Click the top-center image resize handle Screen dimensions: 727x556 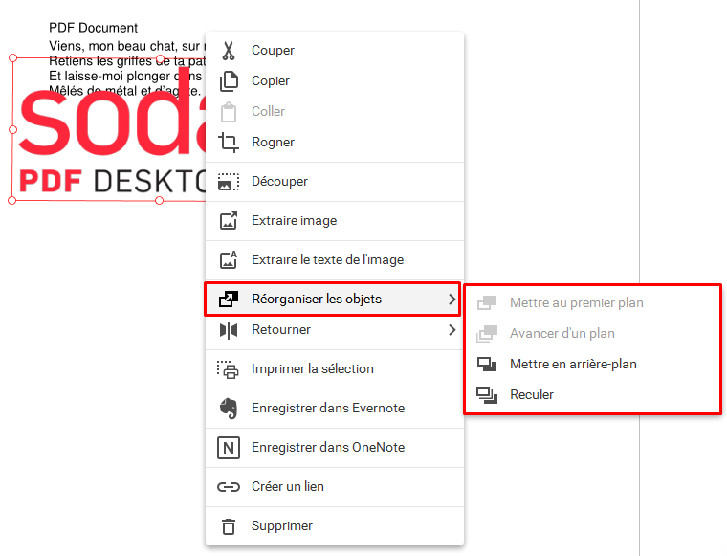coord(160,58)
